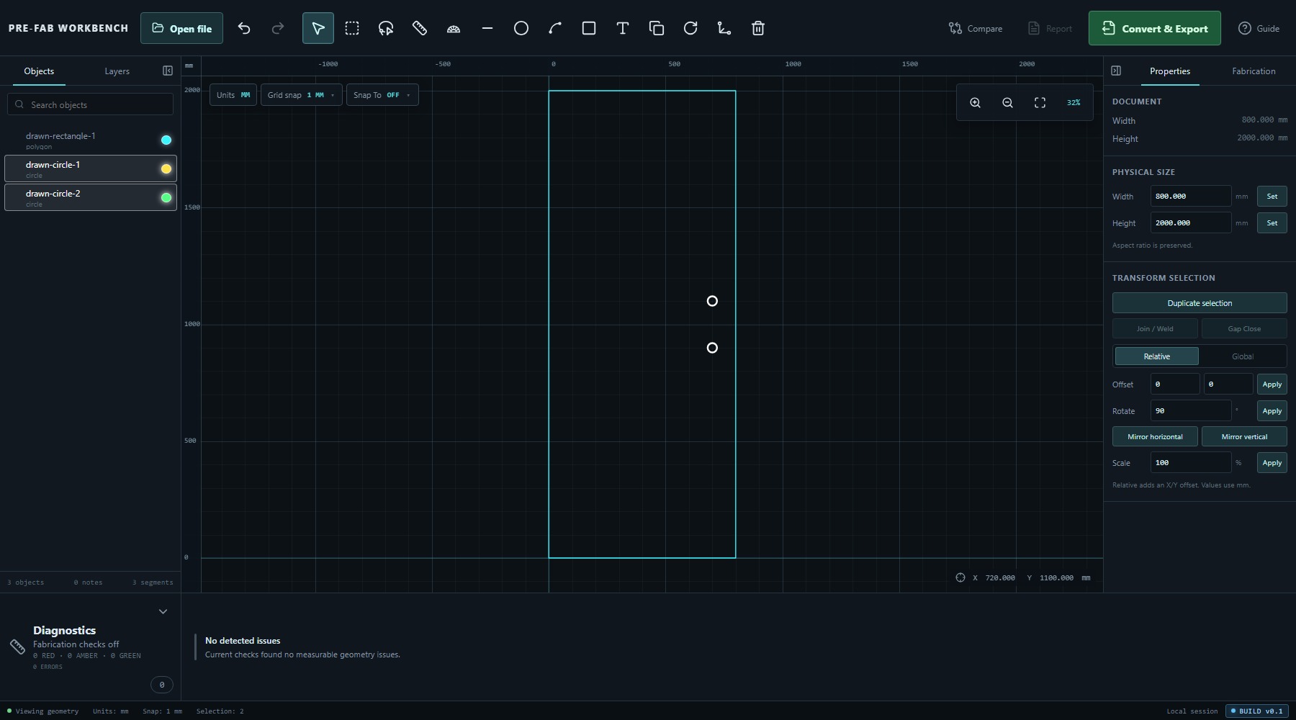Select the protractor angle tool

pos(454,28)
